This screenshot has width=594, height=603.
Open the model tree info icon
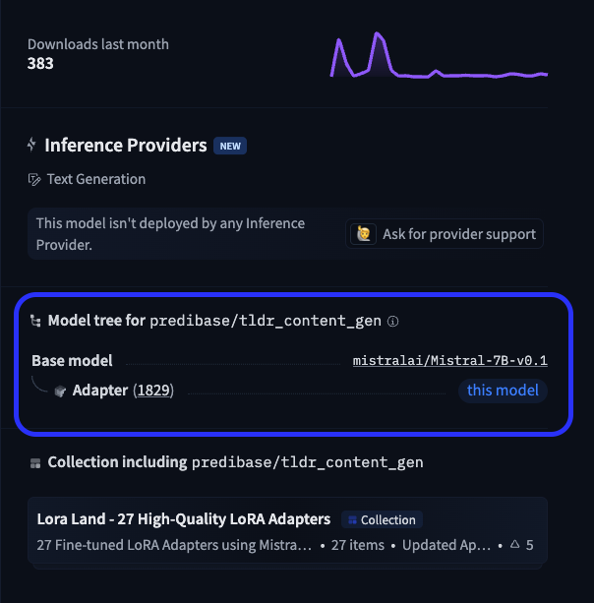[x=392, y=321]
